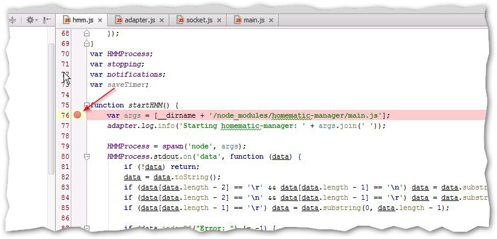The height and width of the screenshot is (239, 497).
Task: Place cursor on HMMProcess variable on line 70
Action: click(x=128, y=54)
